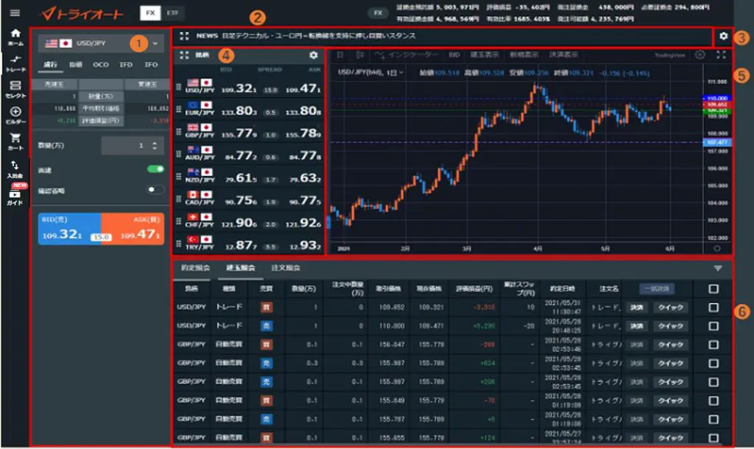
Task: Click クイック on the first USD/JPY position
Action: pyautogui.click(x=670, y=307)
